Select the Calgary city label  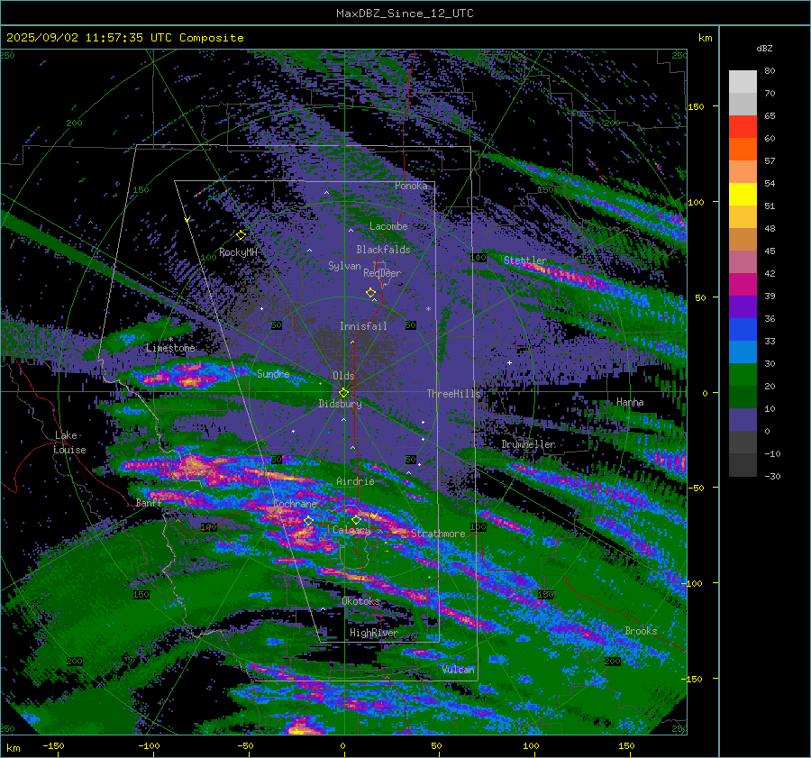pyautogui.click(x=351, y=530)
